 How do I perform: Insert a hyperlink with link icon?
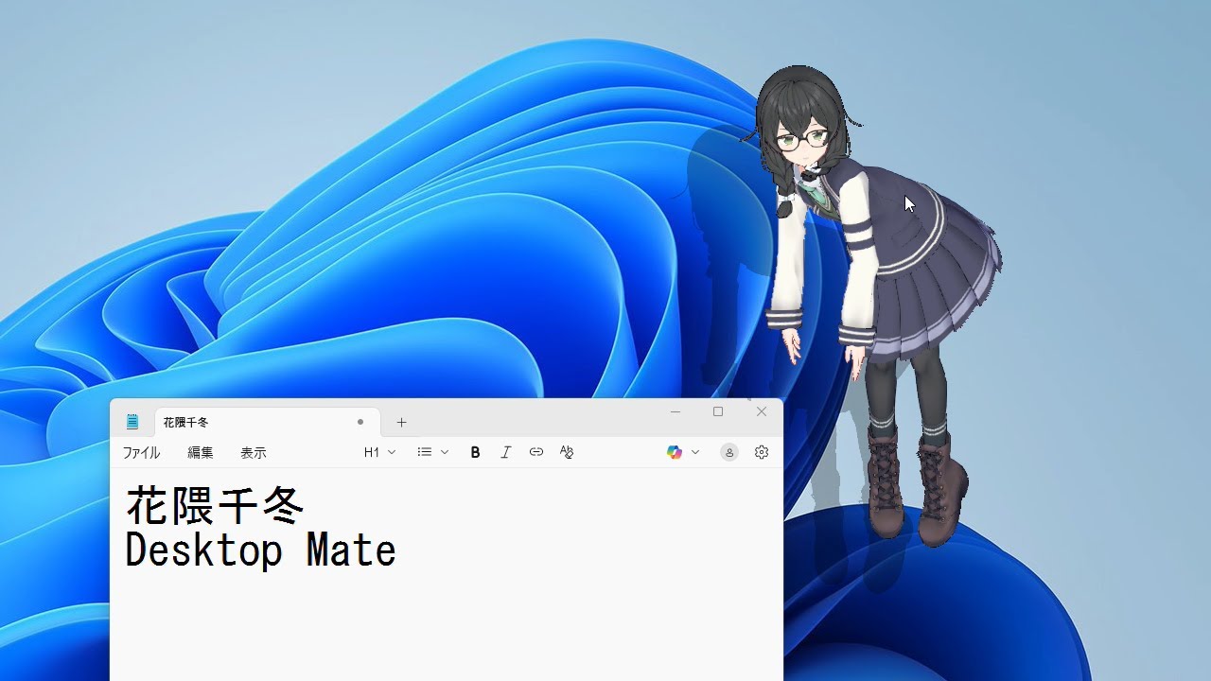[x=536, y=452]
